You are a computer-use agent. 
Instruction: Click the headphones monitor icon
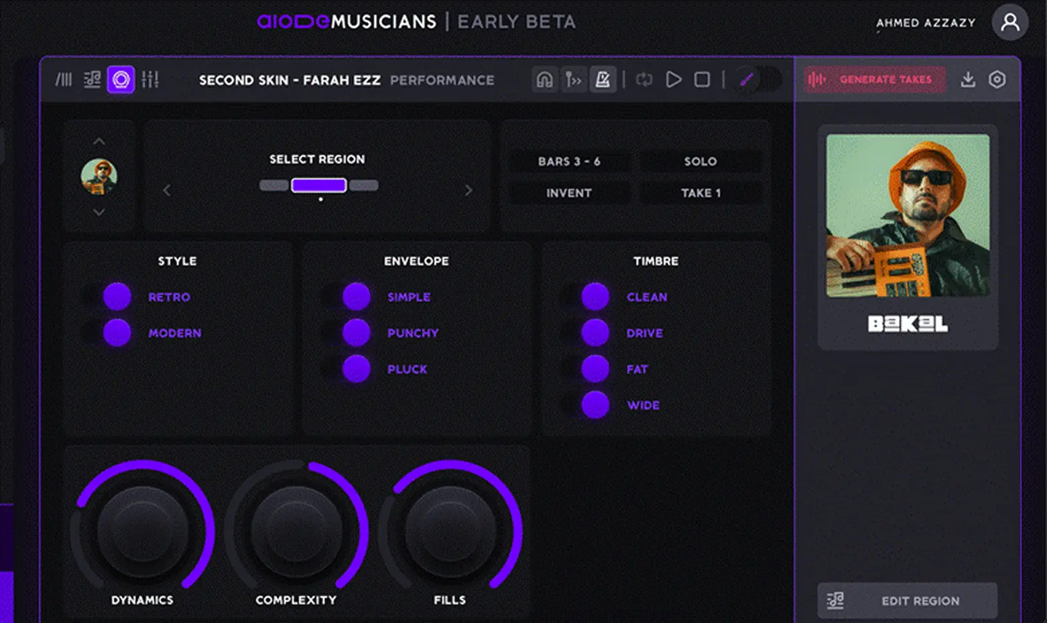pos(544,80)
